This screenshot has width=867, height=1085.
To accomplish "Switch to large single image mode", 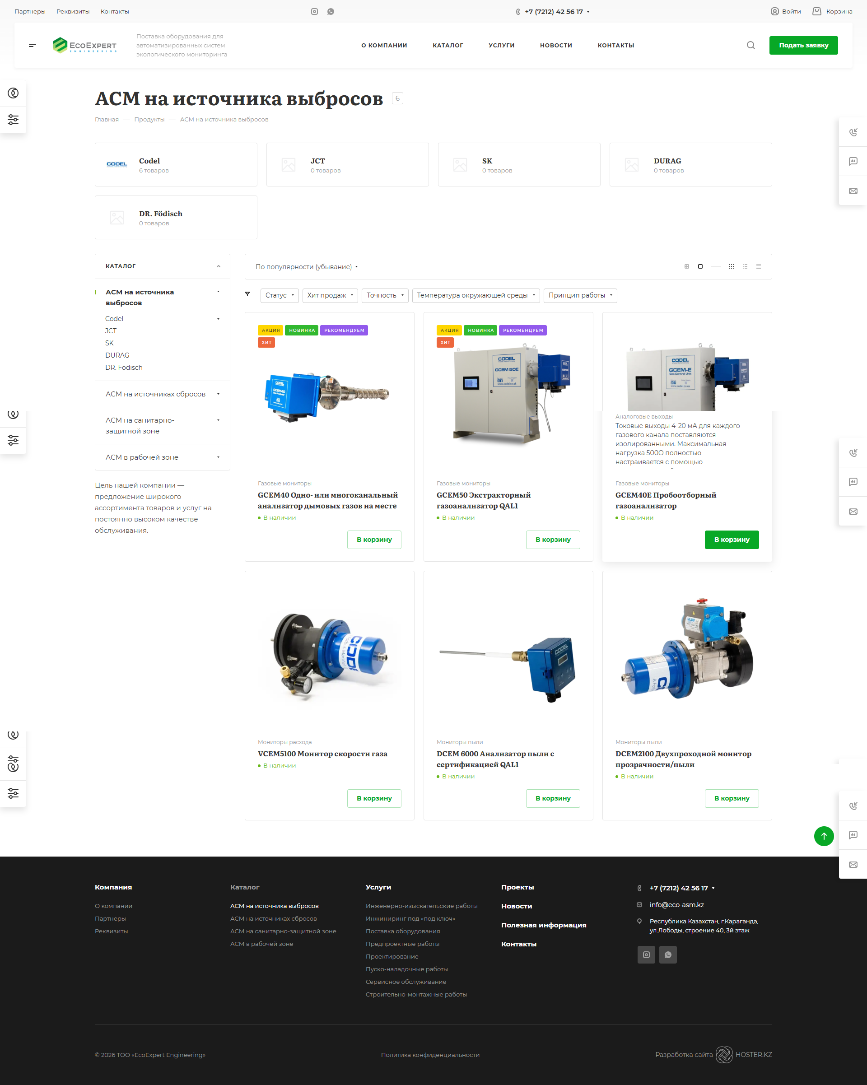I will coord(700,266).
